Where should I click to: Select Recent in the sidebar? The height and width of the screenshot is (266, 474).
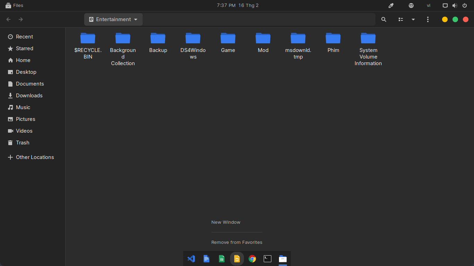tap(33, 37)
